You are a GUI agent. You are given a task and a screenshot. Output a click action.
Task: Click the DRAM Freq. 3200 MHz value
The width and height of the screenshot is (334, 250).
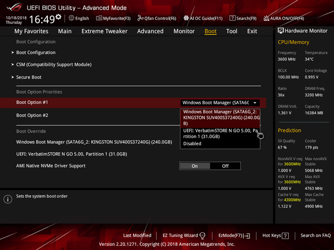tap(314, 95)
